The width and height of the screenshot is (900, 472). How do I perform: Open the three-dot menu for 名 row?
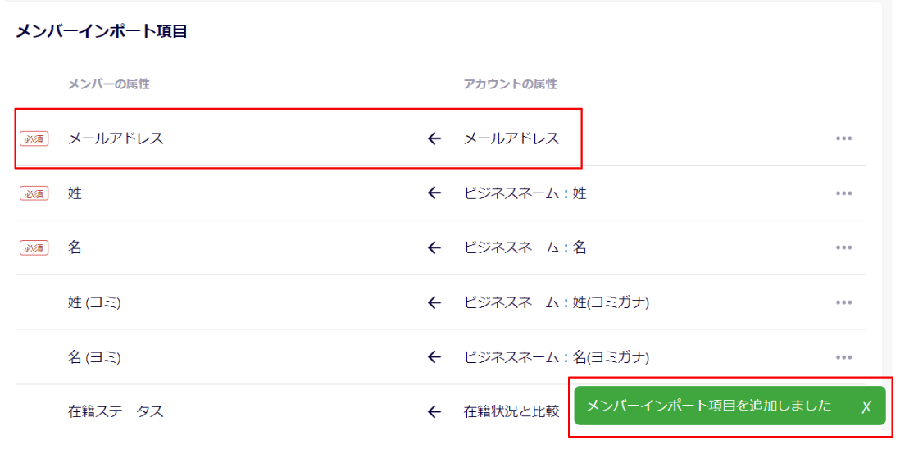point(843,247)
